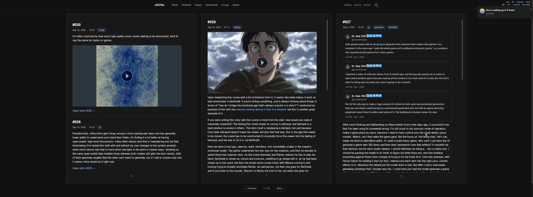Click the G avatar on first tweet
533x197 pixels.
click(x=348, y=37)
